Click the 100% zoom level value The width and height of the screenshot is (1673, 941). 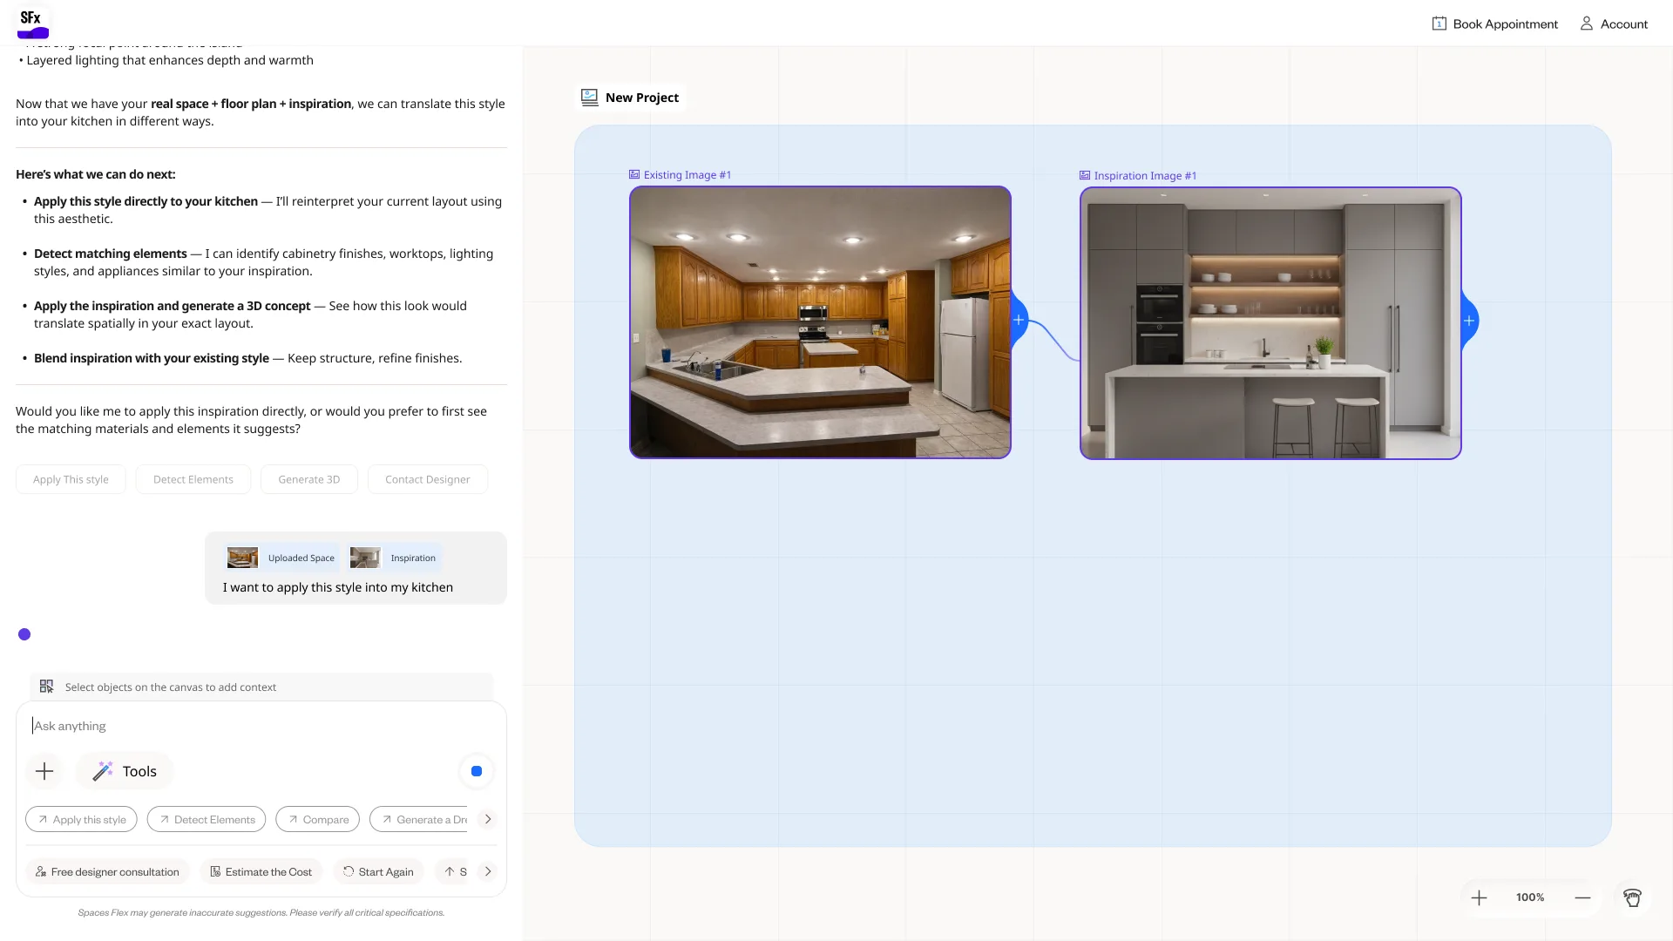[1530, 897]
